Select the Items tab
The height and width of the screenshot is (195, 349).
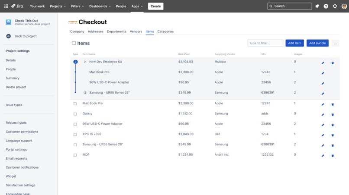150,31
